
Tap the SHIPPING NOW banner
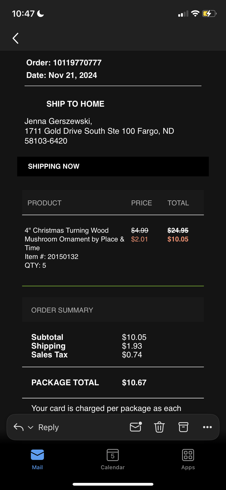pyautogui.click(x=113, y=167)
